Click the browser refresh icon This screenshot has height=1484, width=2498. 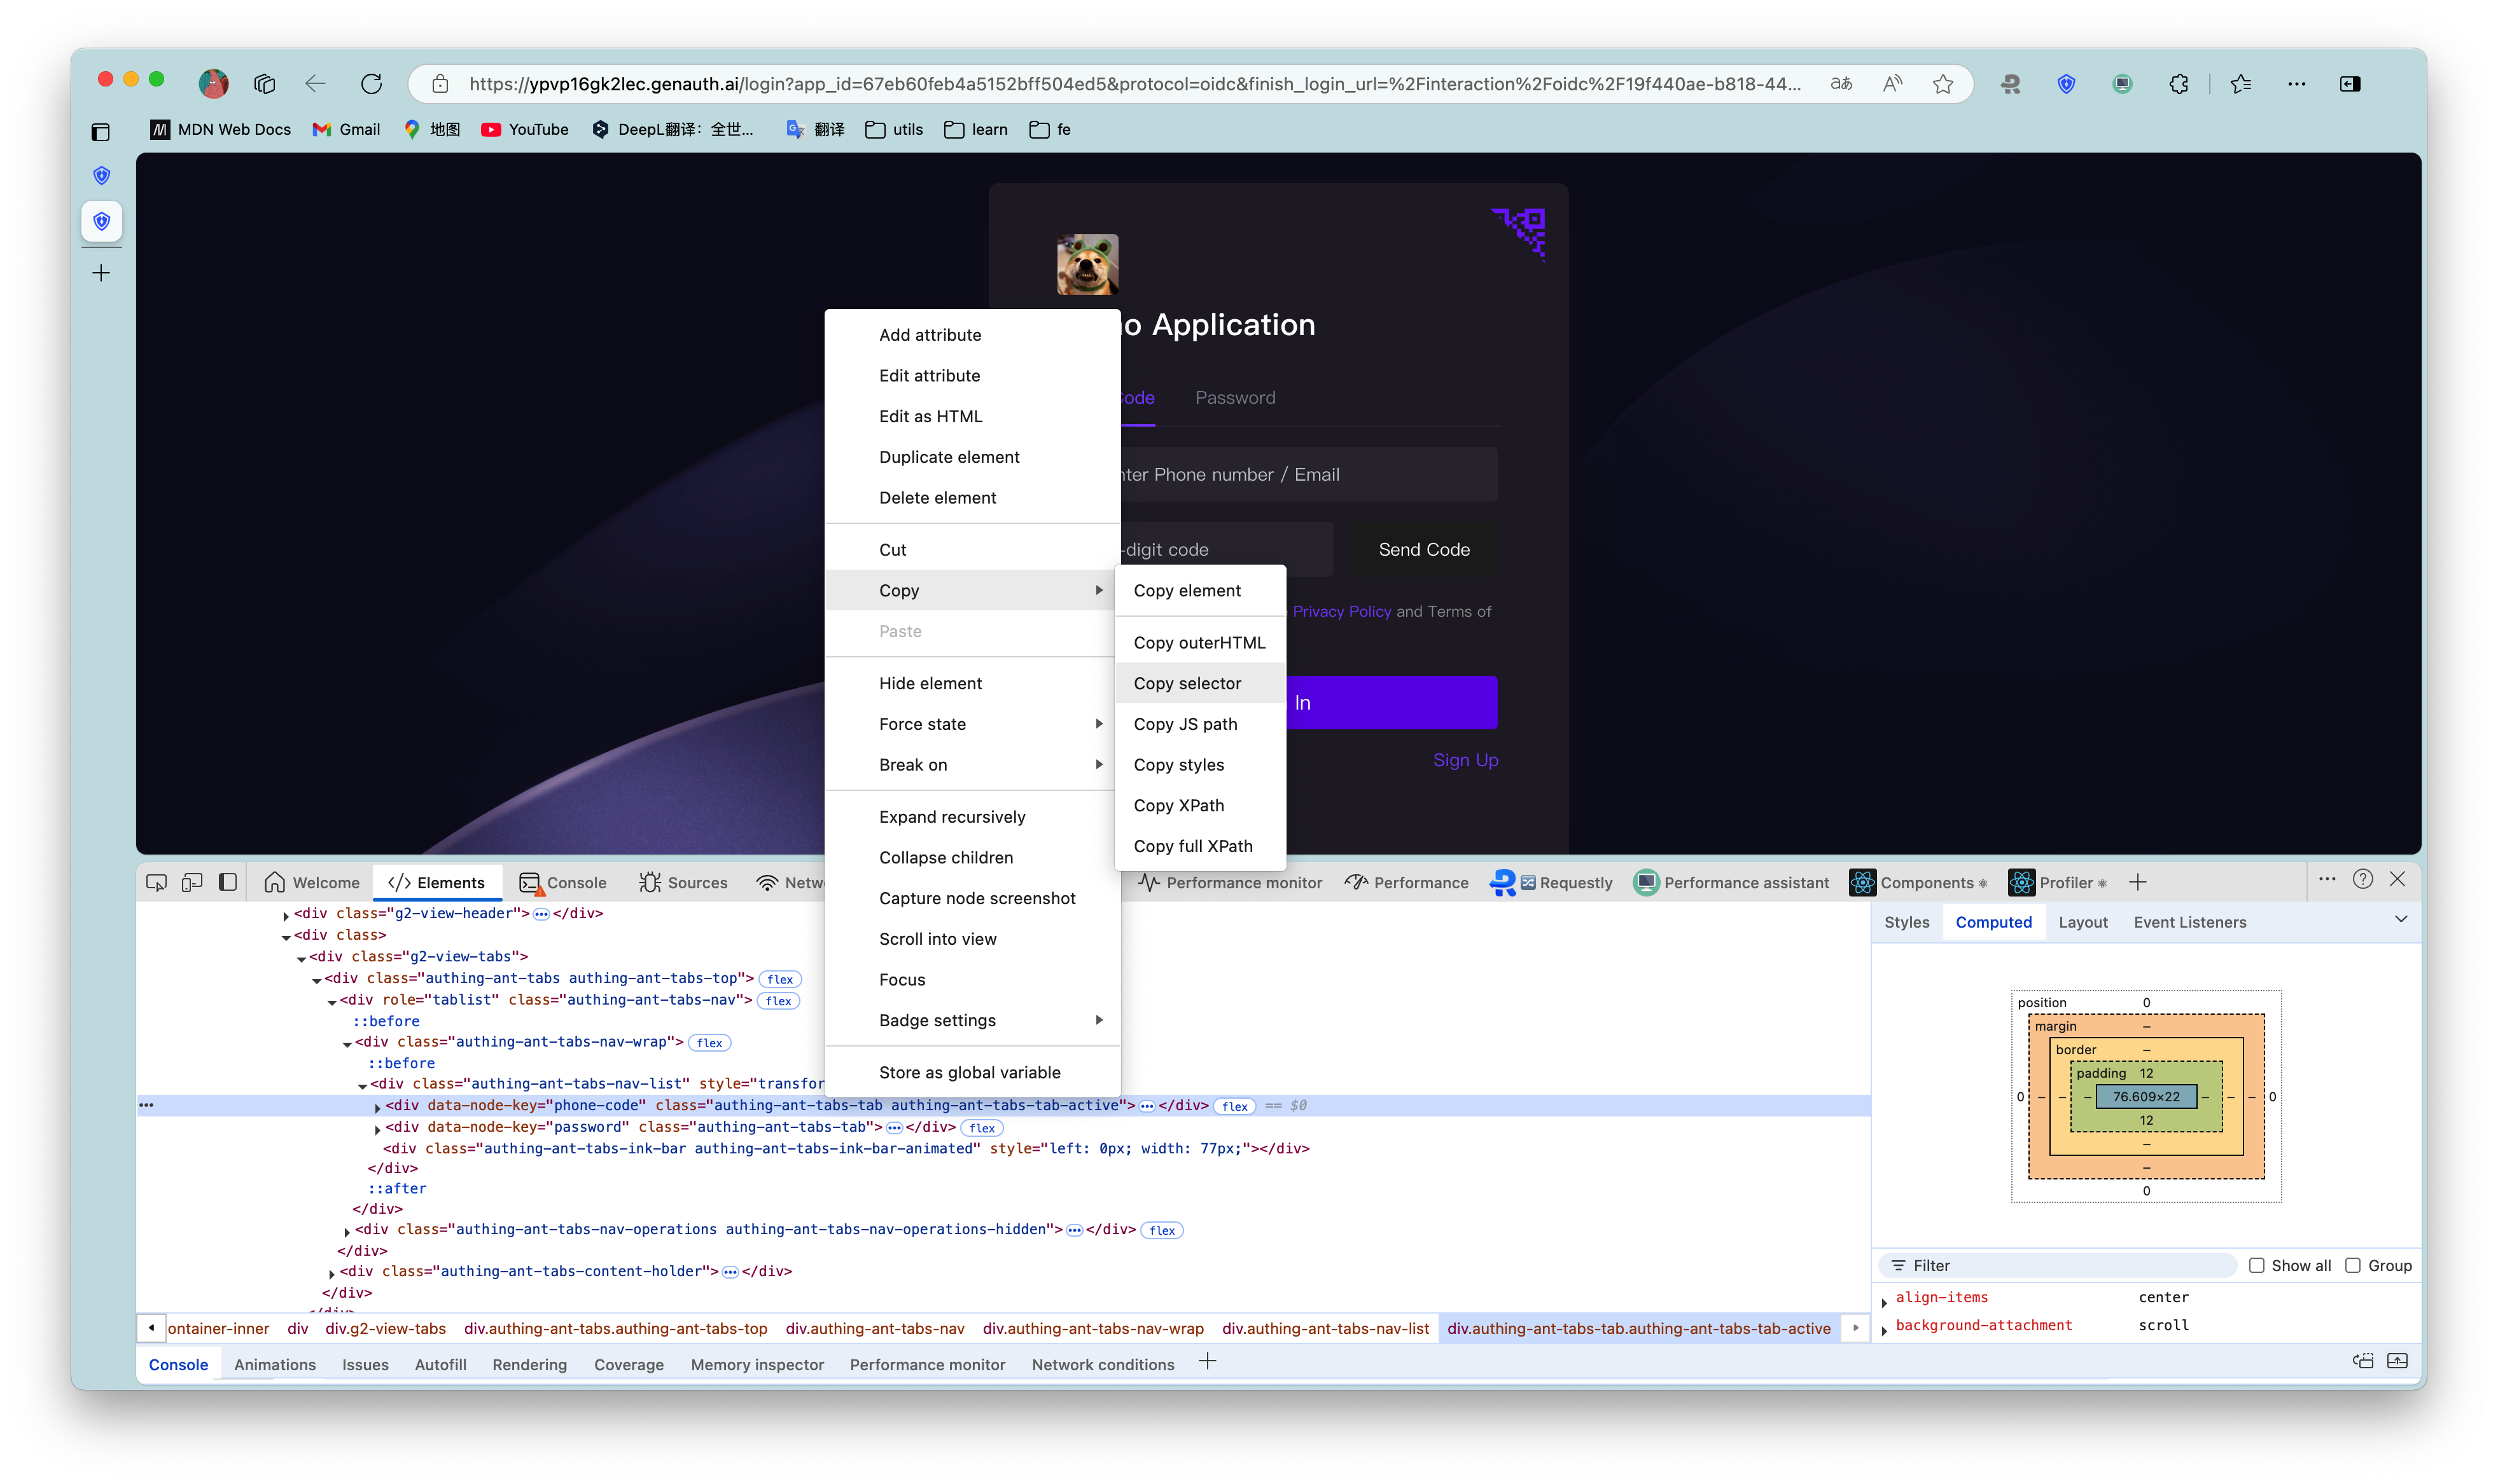pyautogui.click(x=371, y=84)
